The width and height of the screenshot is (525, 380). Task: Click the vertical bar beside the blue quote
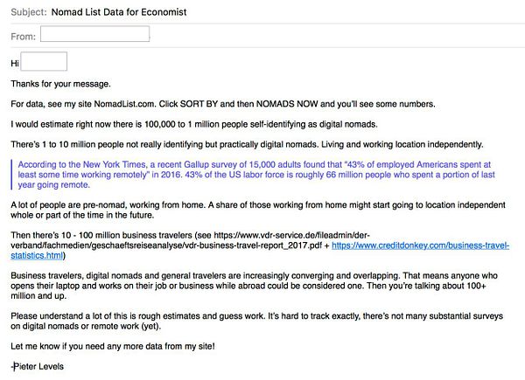point(11,174)
